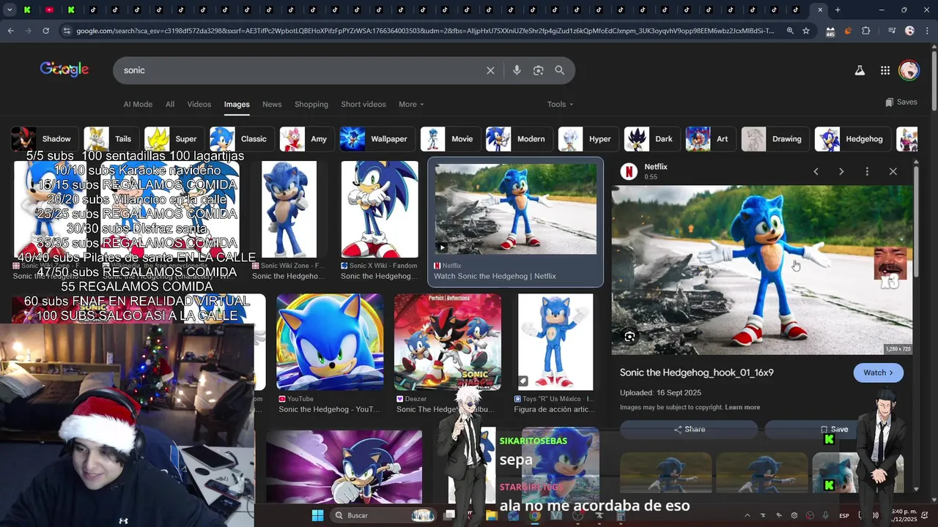Image resolution: width=938 pixels, height=527 pixels.
Task: Open Watch Sonic the Hedgehog Netflix result
Action: (516, 222)
